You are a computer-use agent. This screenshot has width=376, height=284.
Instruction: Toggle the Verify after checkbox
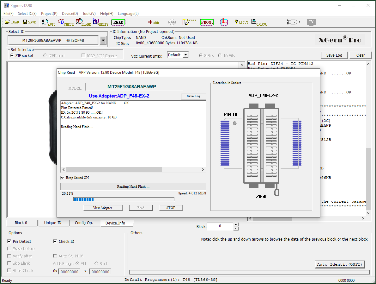pos(9,256)
